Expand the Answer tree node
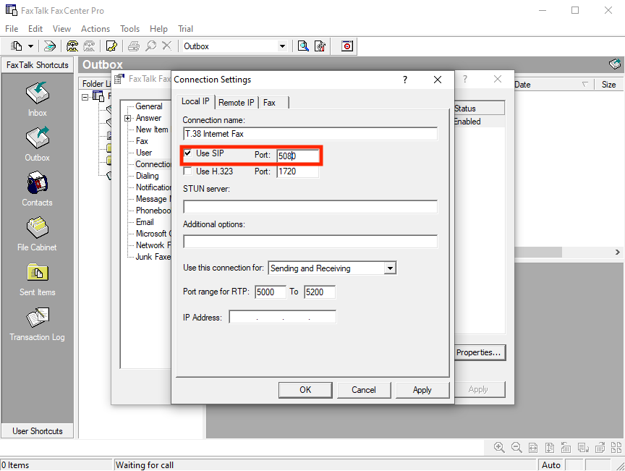 pyautogui.click(x=127, y=118)
